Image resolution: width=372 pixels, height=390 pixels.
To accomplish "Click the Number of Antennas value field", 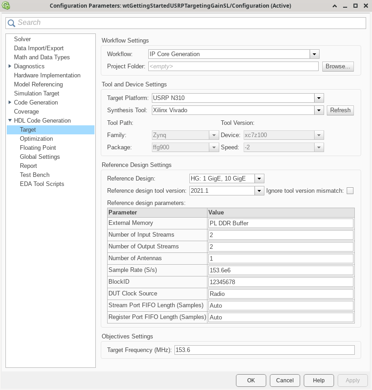I will coord(281,258).
